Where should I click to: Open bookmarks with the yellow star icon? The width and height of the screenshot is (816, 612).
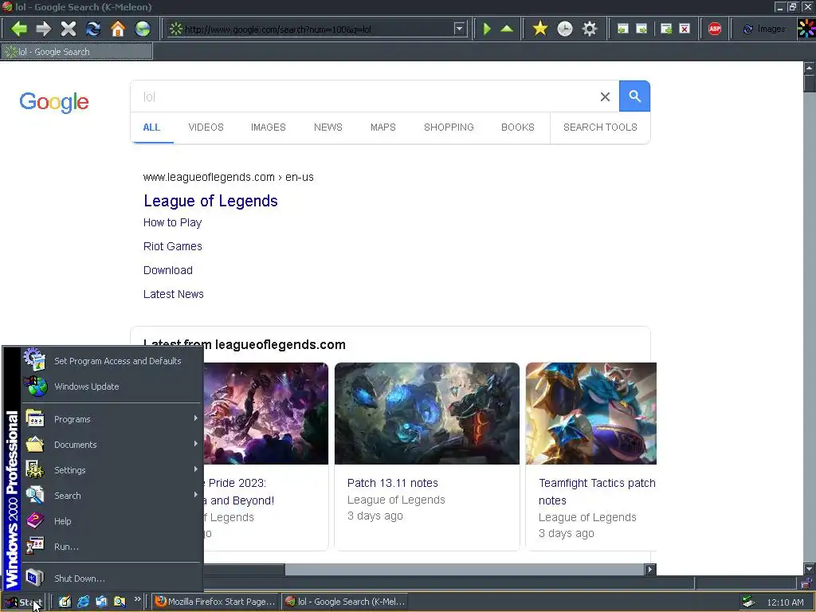[540, 29]
